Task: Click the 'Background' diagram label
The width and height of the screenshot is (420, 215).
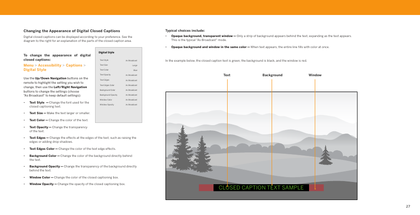Action: coord(273,75)
